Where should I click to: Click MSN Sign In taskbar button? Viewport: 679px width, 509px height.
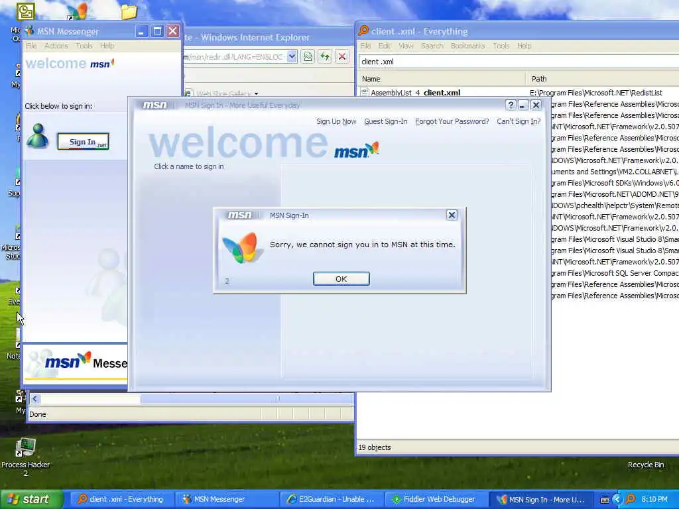pos(540,499)
